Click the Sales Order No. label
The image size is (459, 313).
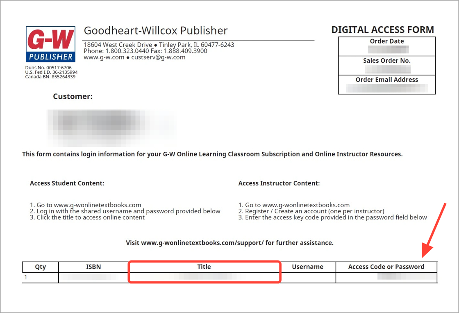(x=387, y=60)
